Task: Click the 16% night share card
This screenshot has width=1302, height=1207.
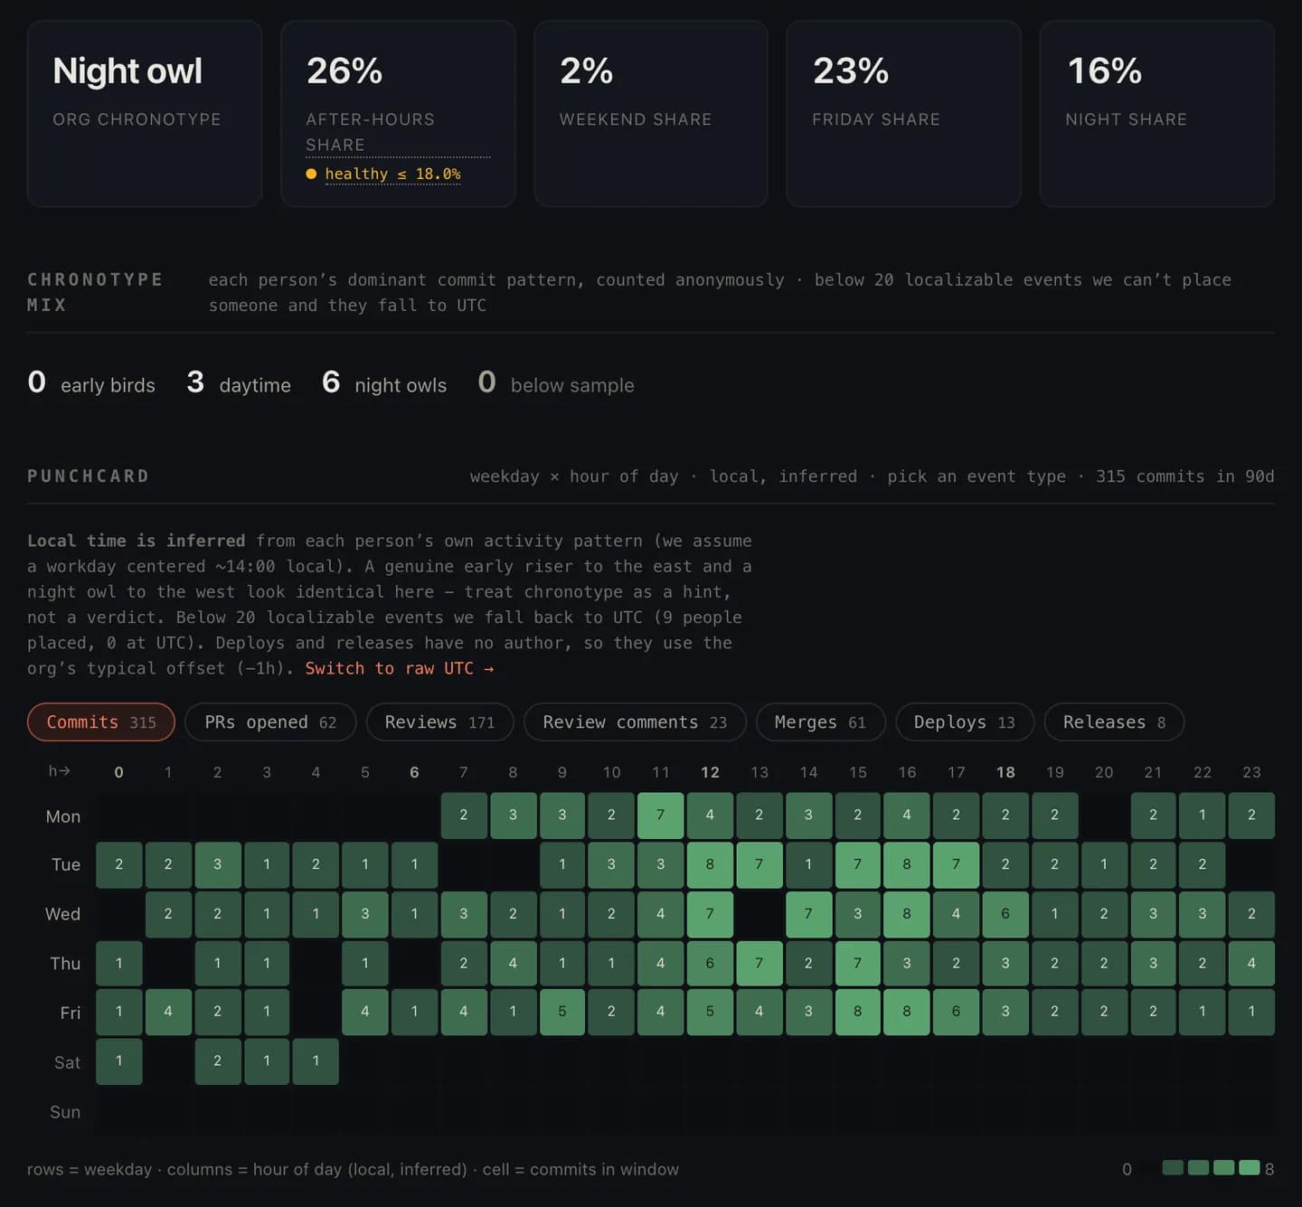Action: pyautogui.click(x=1157, y=114)
